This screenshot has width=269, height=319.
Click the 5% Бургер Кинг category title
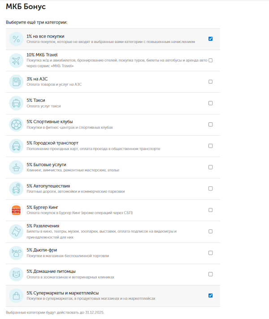click(43, 207)
